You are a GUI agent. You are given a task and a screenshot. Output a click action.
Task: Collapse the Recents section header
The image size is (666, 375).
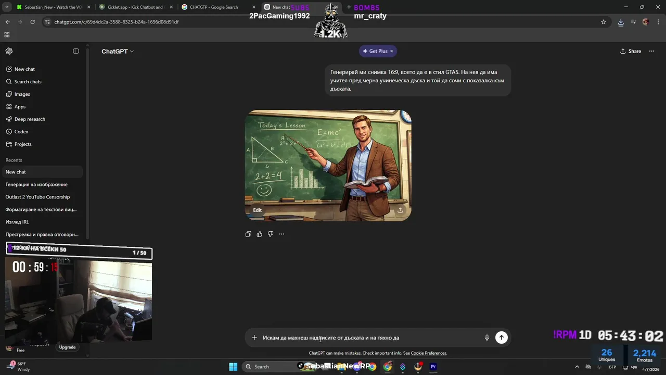pyautogui.click(x=14, y=160)
